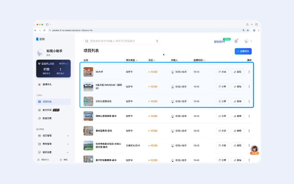This screenshot has width=294, height=184.
Task: Click the browser share icon
Action: (x=247, y=24)
